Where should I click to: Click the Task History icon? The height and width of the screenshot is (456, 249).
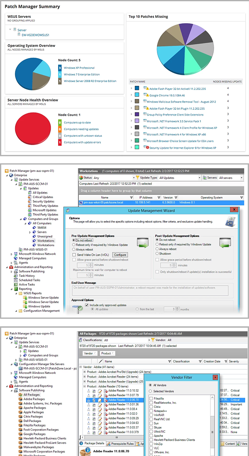(x=16, y=276)
